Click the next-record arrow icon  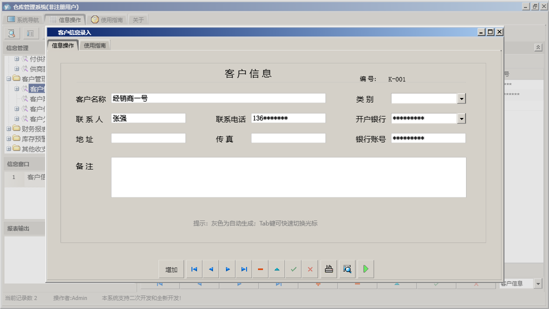[227, 269]
